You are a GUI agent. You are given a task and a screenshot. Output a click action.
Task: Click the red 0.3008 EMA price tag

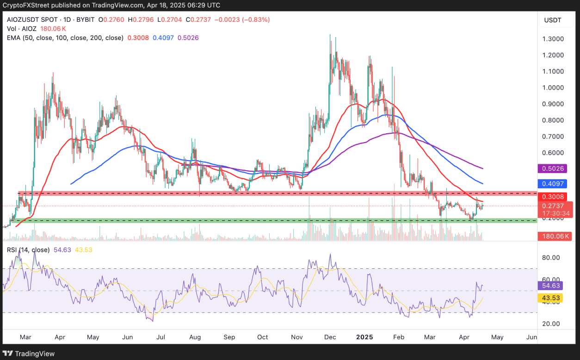(553, 197)
